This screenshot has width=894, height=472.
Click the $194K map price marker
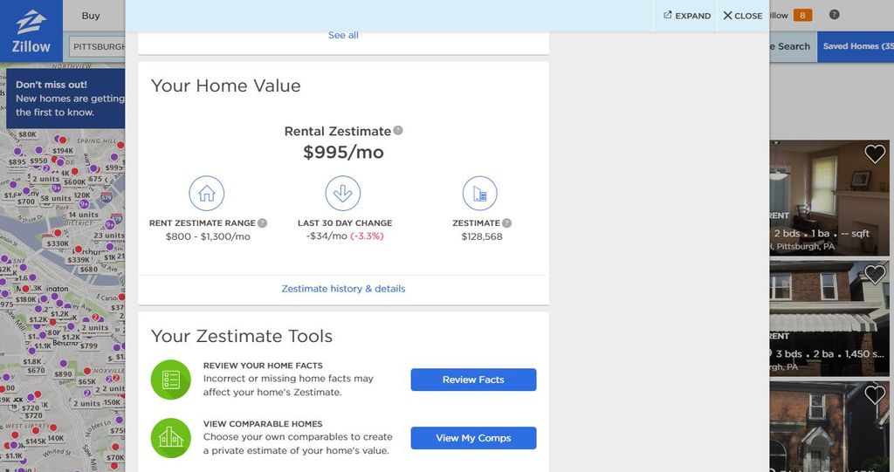[x=63, y=151]
